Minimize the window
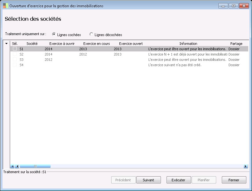The image size is (252, 191). (x=223, y=6)
